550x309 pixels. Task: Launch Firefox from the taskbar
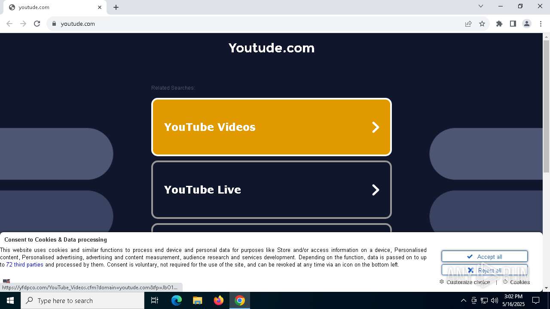click(219, 300)
